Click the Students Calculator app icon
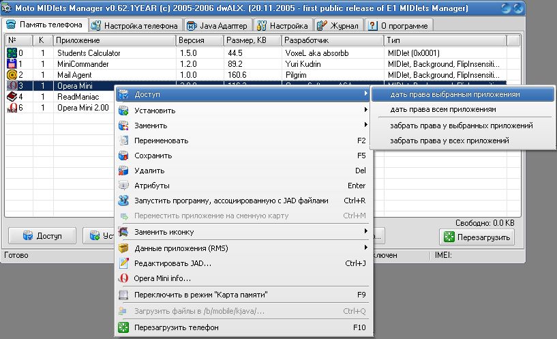The image size is (557, 339). 12,53
